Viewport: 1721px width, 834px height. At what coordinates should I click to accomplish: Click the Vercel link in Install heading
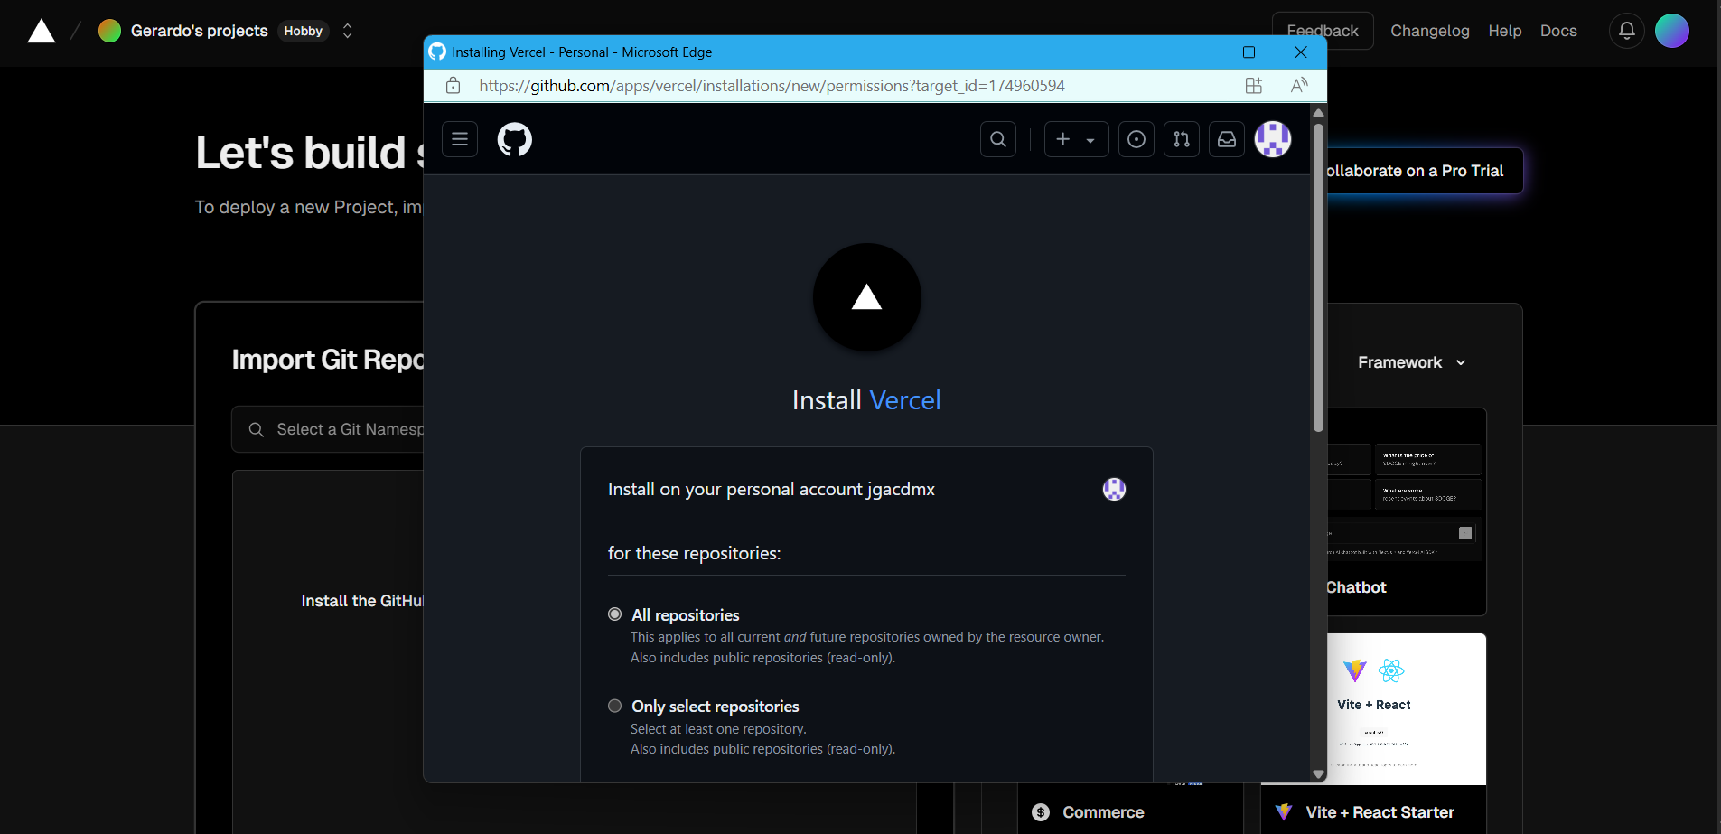pyautogui.click(x=904, y=400)
